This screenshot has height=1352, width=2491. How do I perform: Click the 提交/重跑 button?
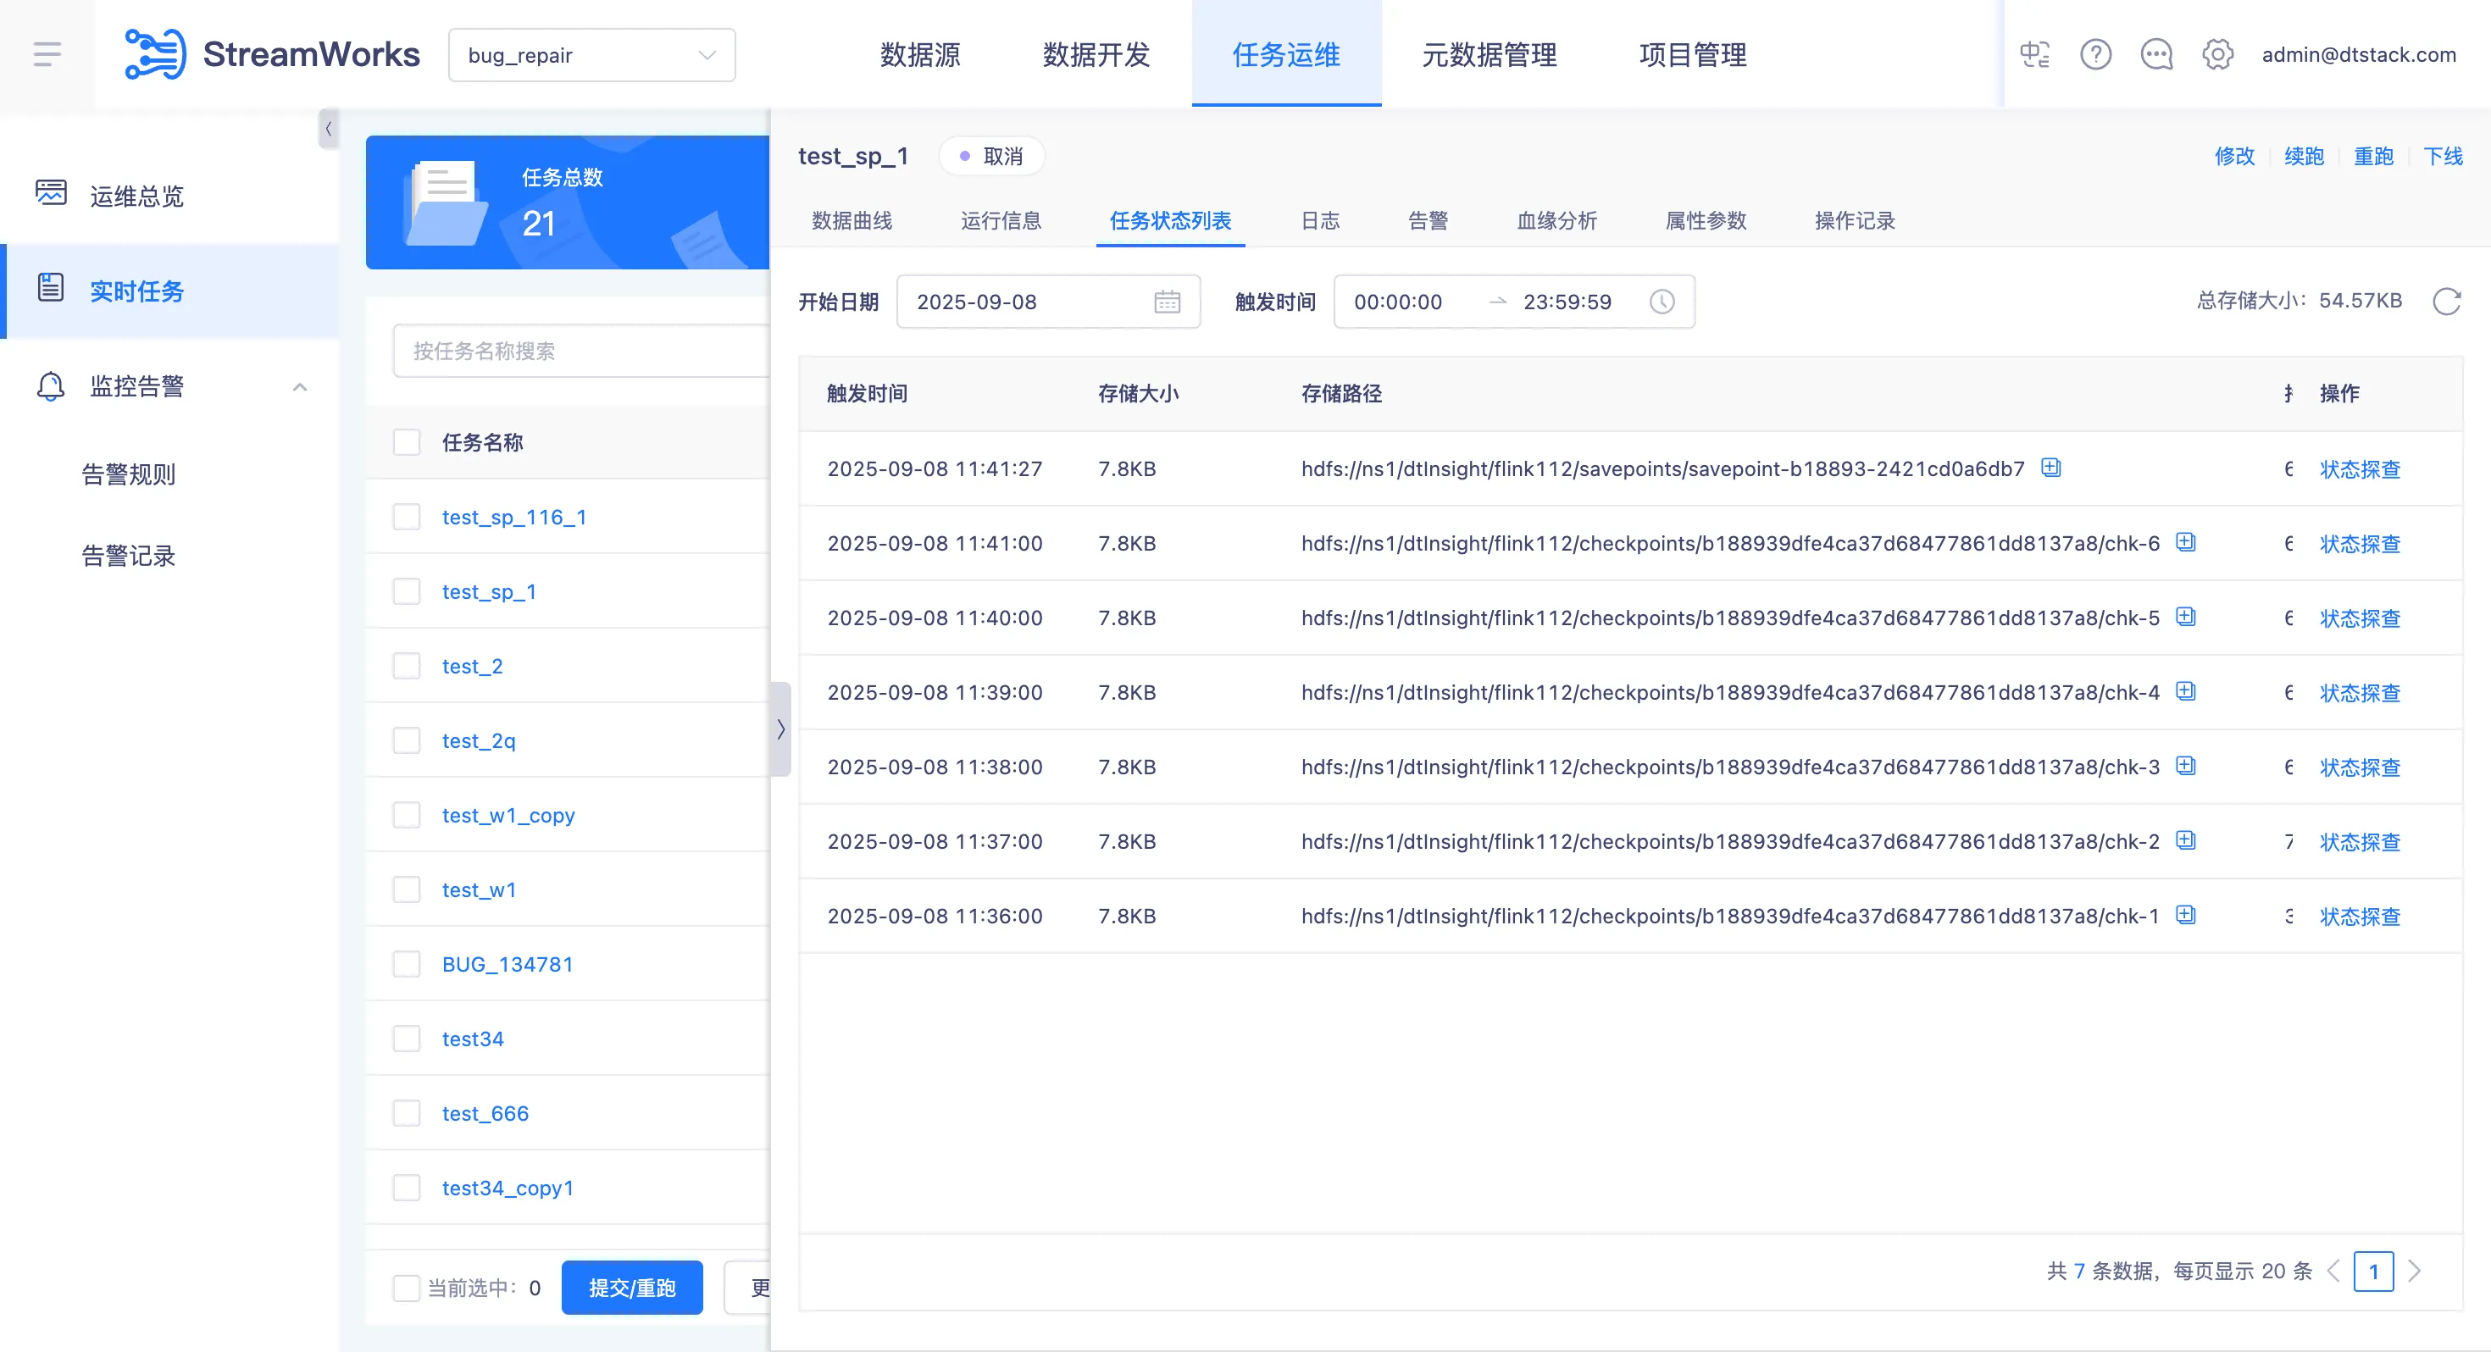631,1288
